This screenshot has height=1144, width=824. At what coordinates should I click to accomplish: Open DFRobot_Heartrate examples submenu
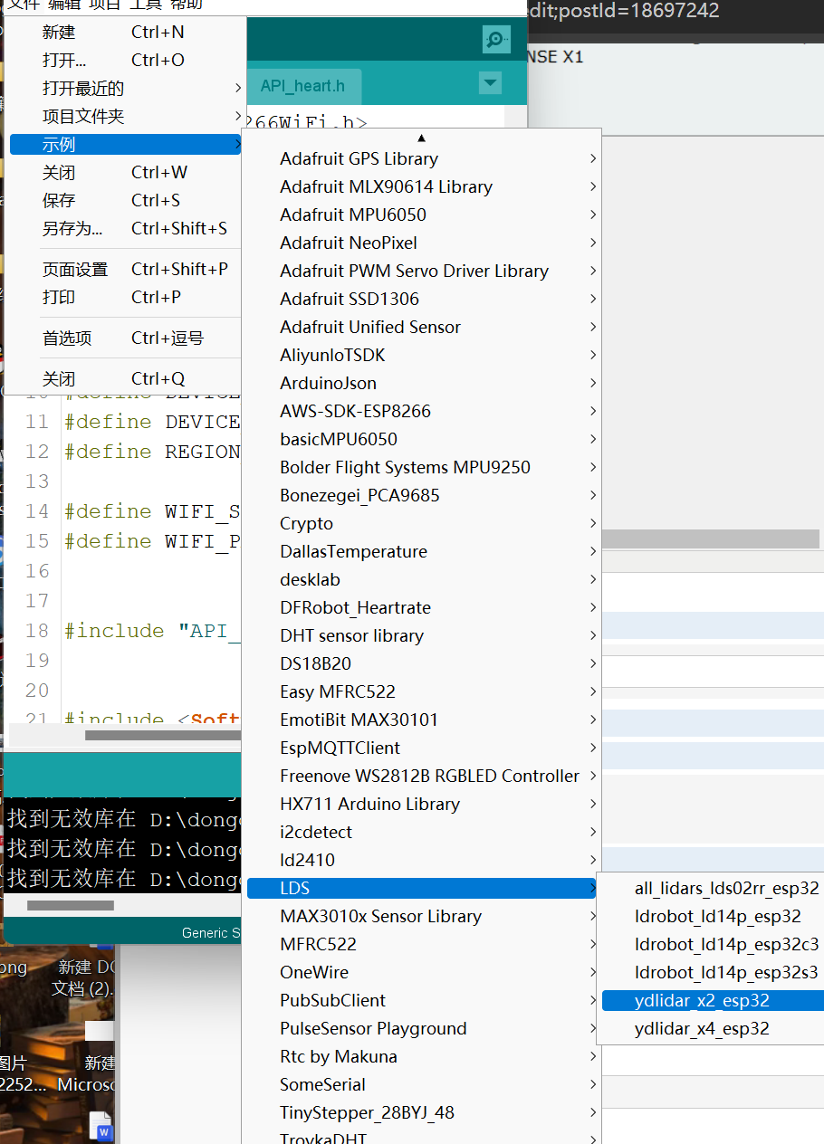(x=421, y=608)
